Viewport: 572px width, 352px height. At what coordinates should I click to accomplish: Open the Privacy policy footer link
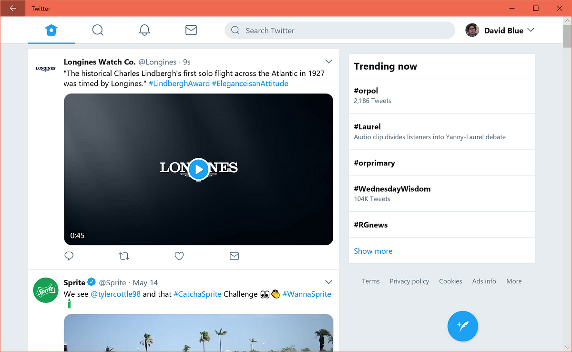(409, 281)
